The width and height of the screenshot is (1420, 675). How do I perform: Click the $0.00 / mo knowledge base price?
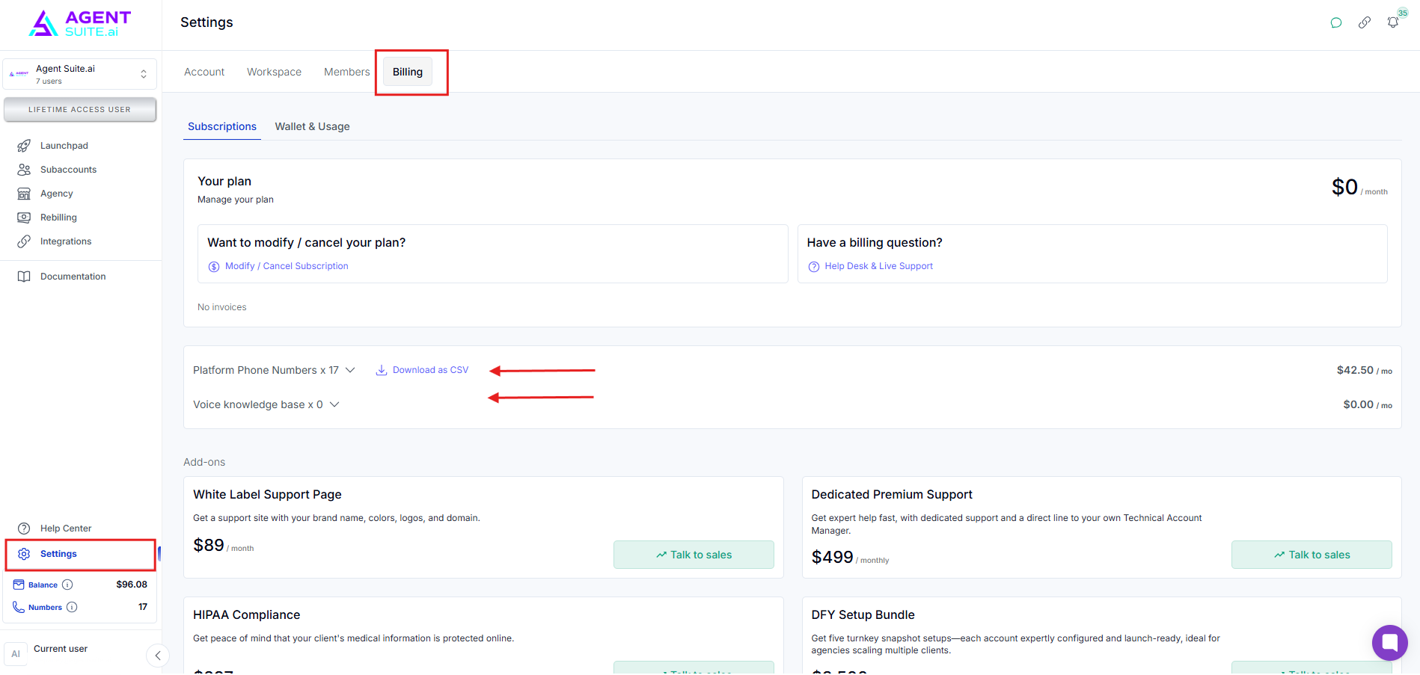pos(1368,404)
